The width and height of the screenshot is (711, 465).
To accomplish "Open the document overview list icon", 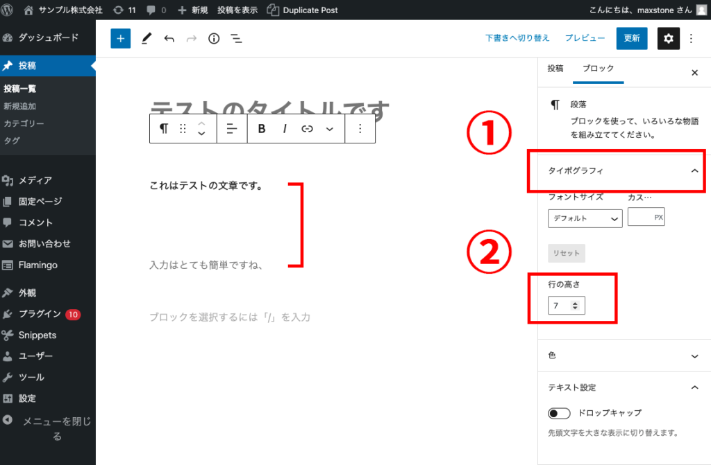I will (236, 38).
